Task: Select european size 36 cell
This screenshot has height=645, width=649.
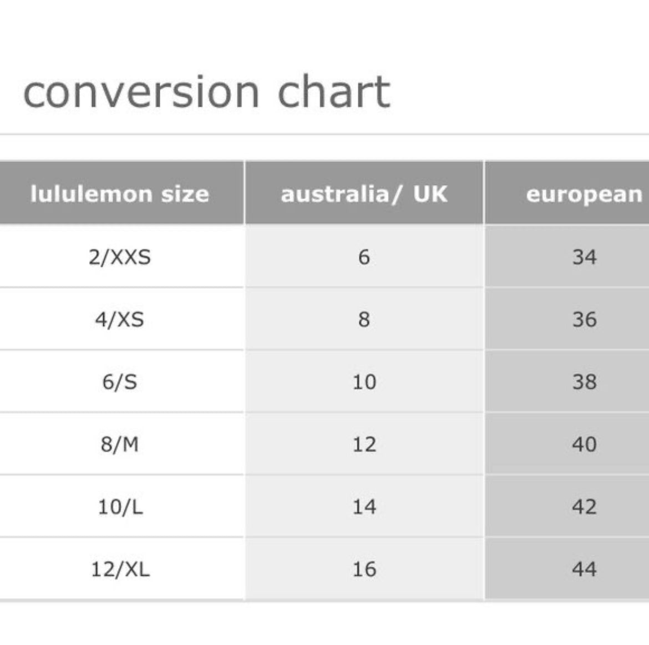Action: 567,319
